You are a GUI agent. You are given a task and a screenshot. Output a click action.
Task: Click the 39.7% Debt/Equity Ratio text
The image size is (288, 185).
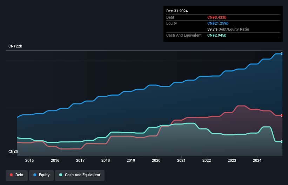(228, 29)
